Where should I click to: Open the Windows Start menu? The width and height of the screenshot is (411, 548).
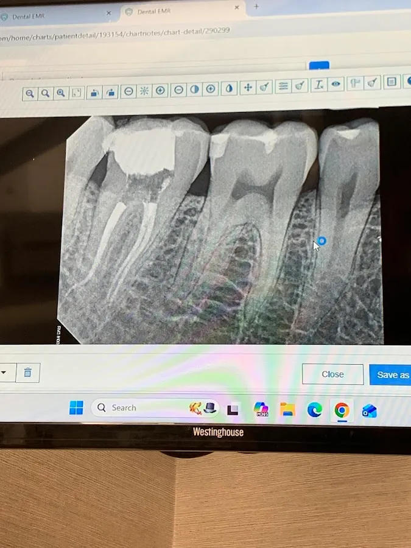[x=76, y=408]
